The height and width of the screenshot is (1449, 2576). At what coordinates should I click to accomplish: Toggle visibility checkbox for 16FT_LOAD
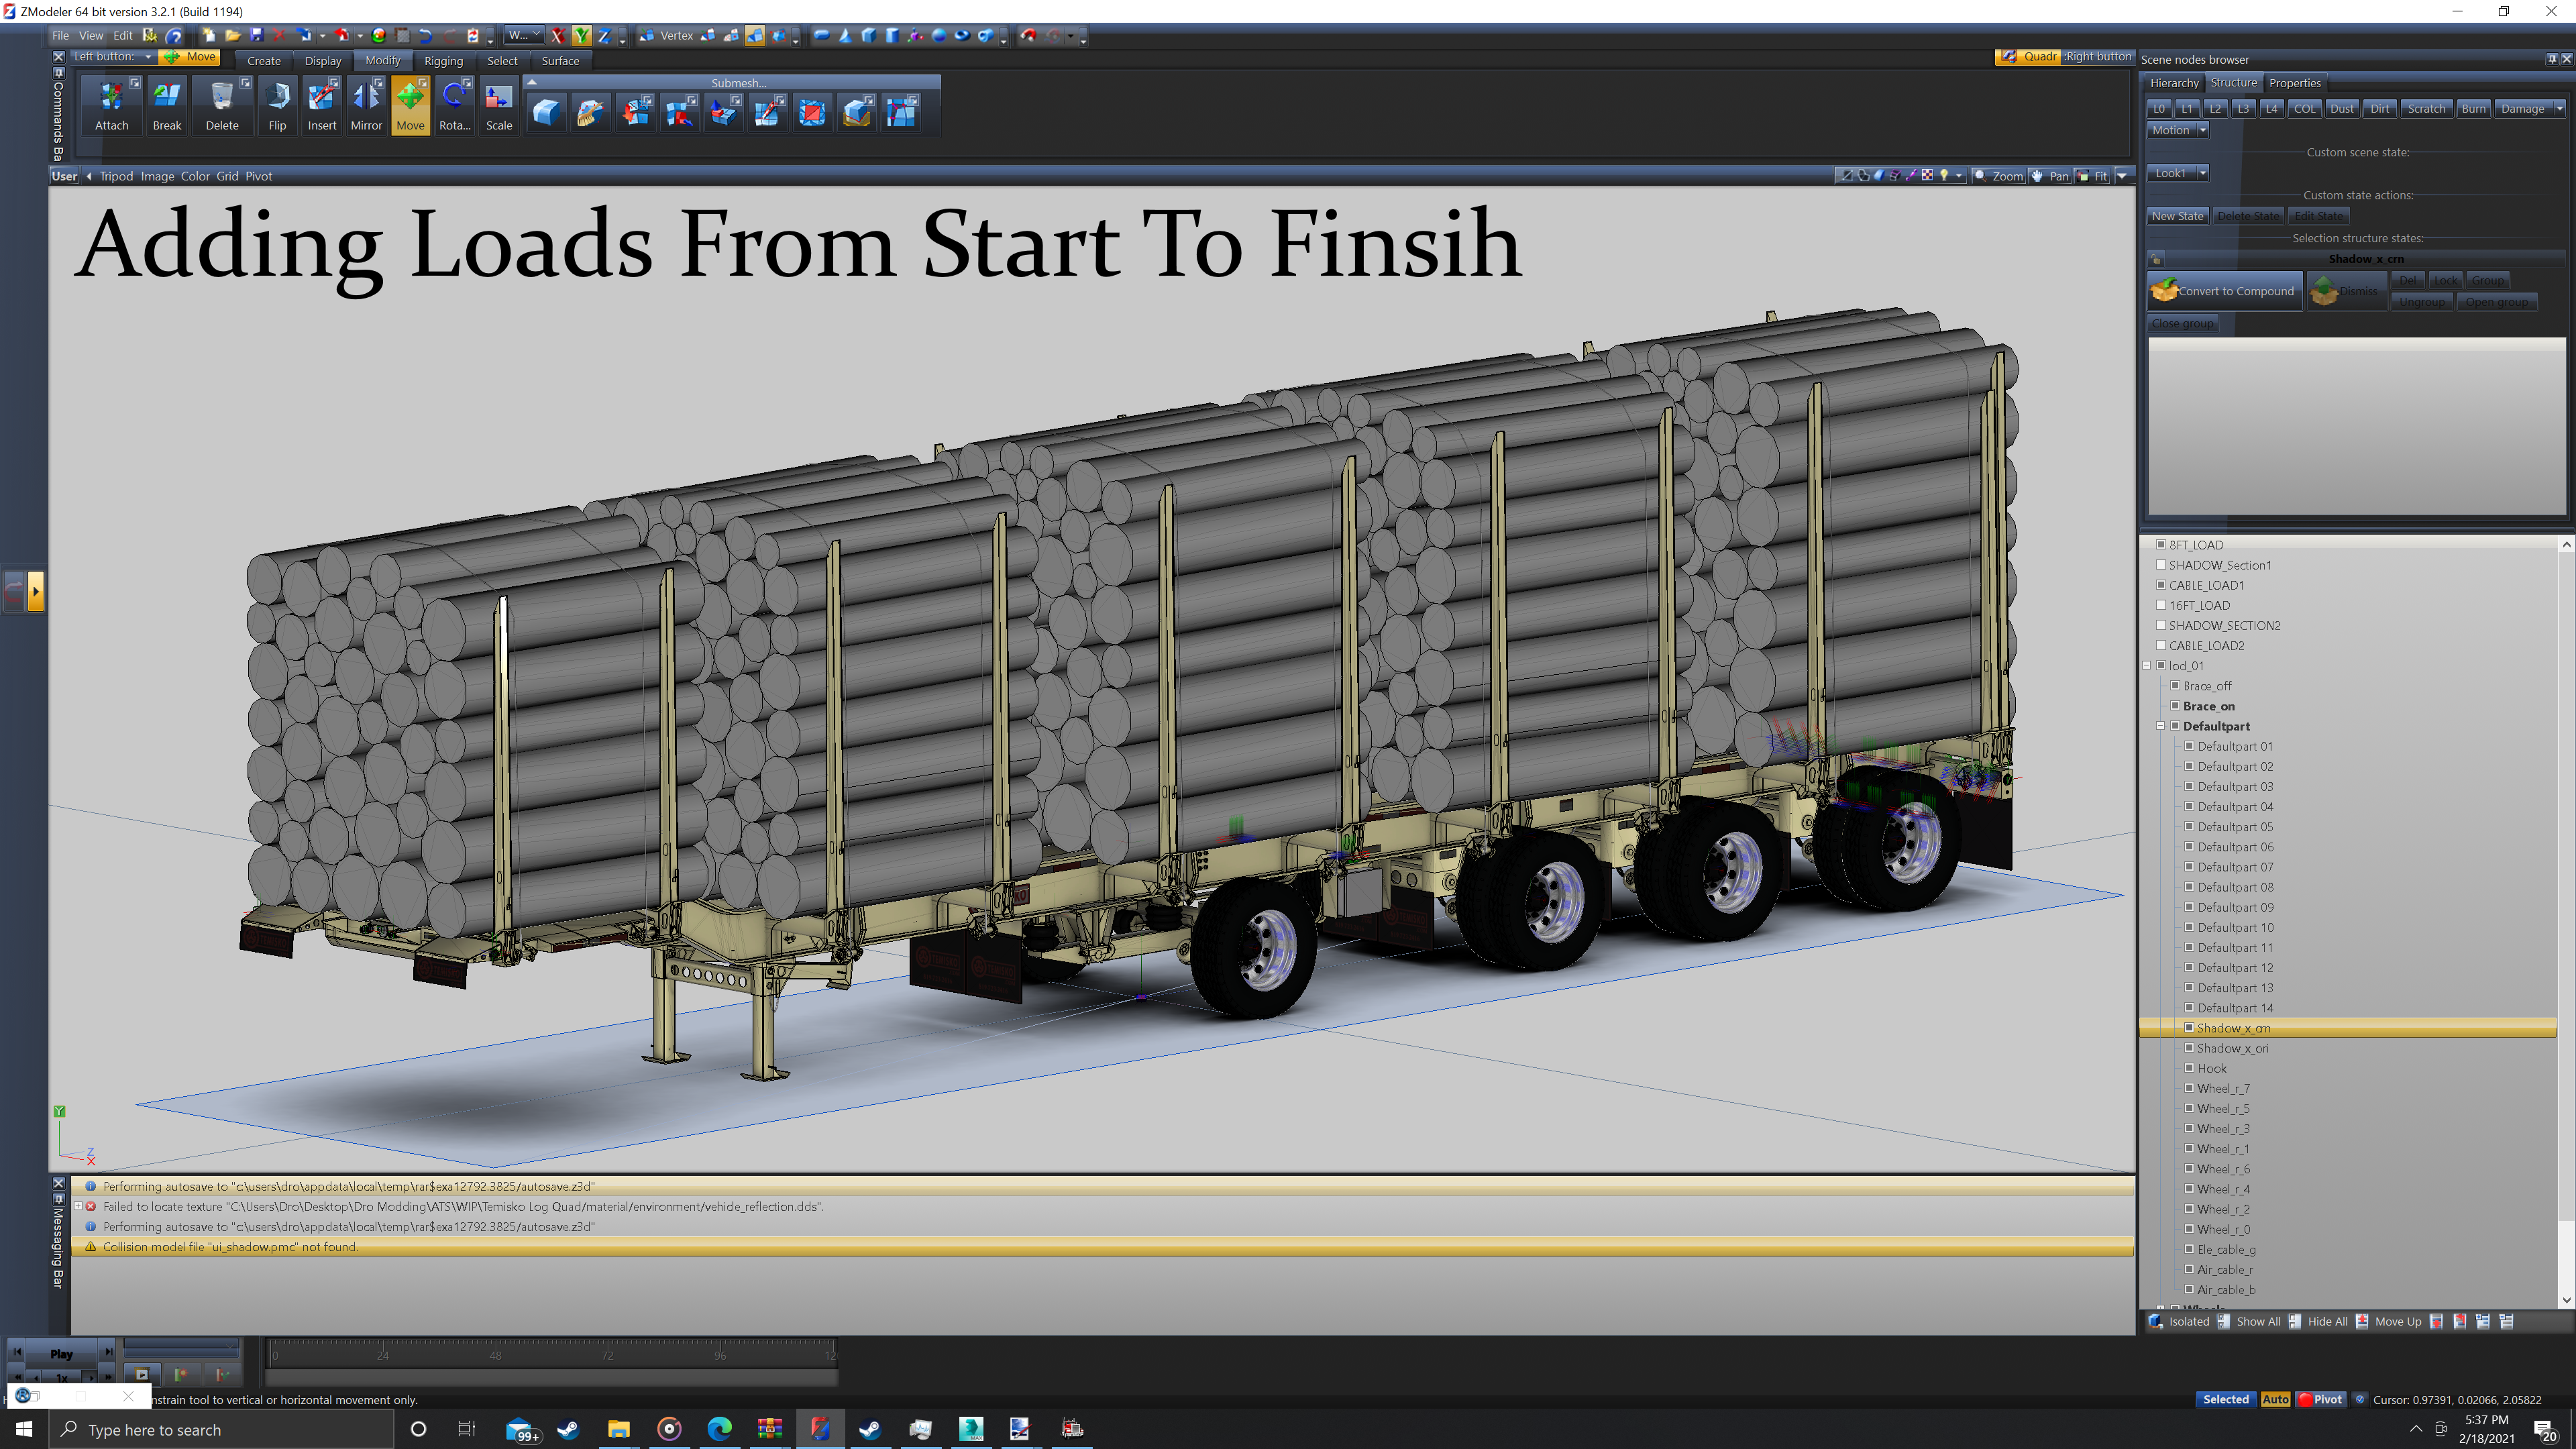2161,604
